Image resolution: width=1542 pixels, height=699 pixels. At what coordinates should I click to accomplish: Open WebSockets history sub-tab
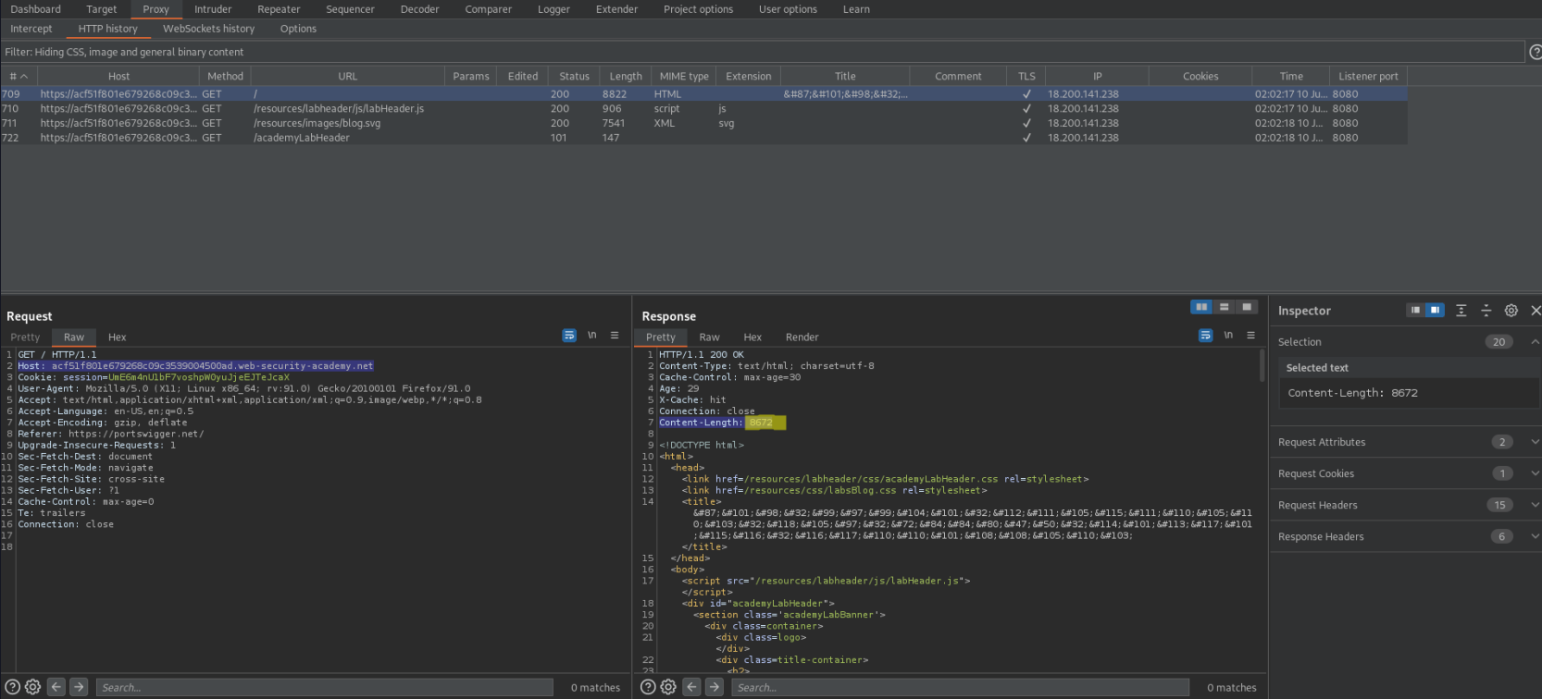[208, 29]
